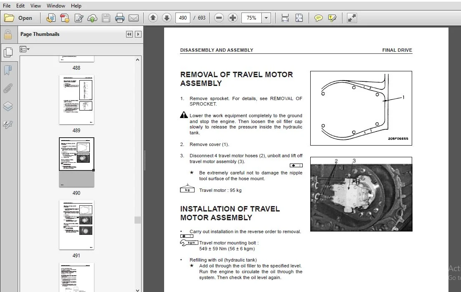This screenshot has width=461, height=292.
Task: Open the Layers panel icon
Action: [x=8, y=106]
